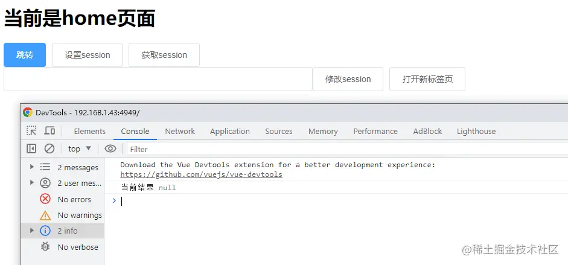
Task: Toggle the console sidebar panel icon
Action: (x=31, y=148)
